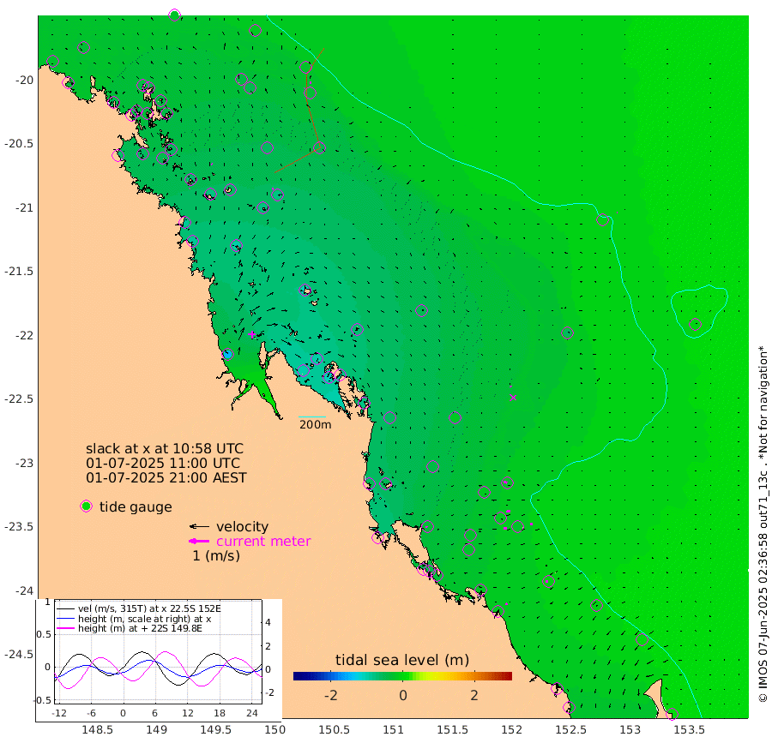Click the dark blue end of the colorbar

[x=297, y=676]
